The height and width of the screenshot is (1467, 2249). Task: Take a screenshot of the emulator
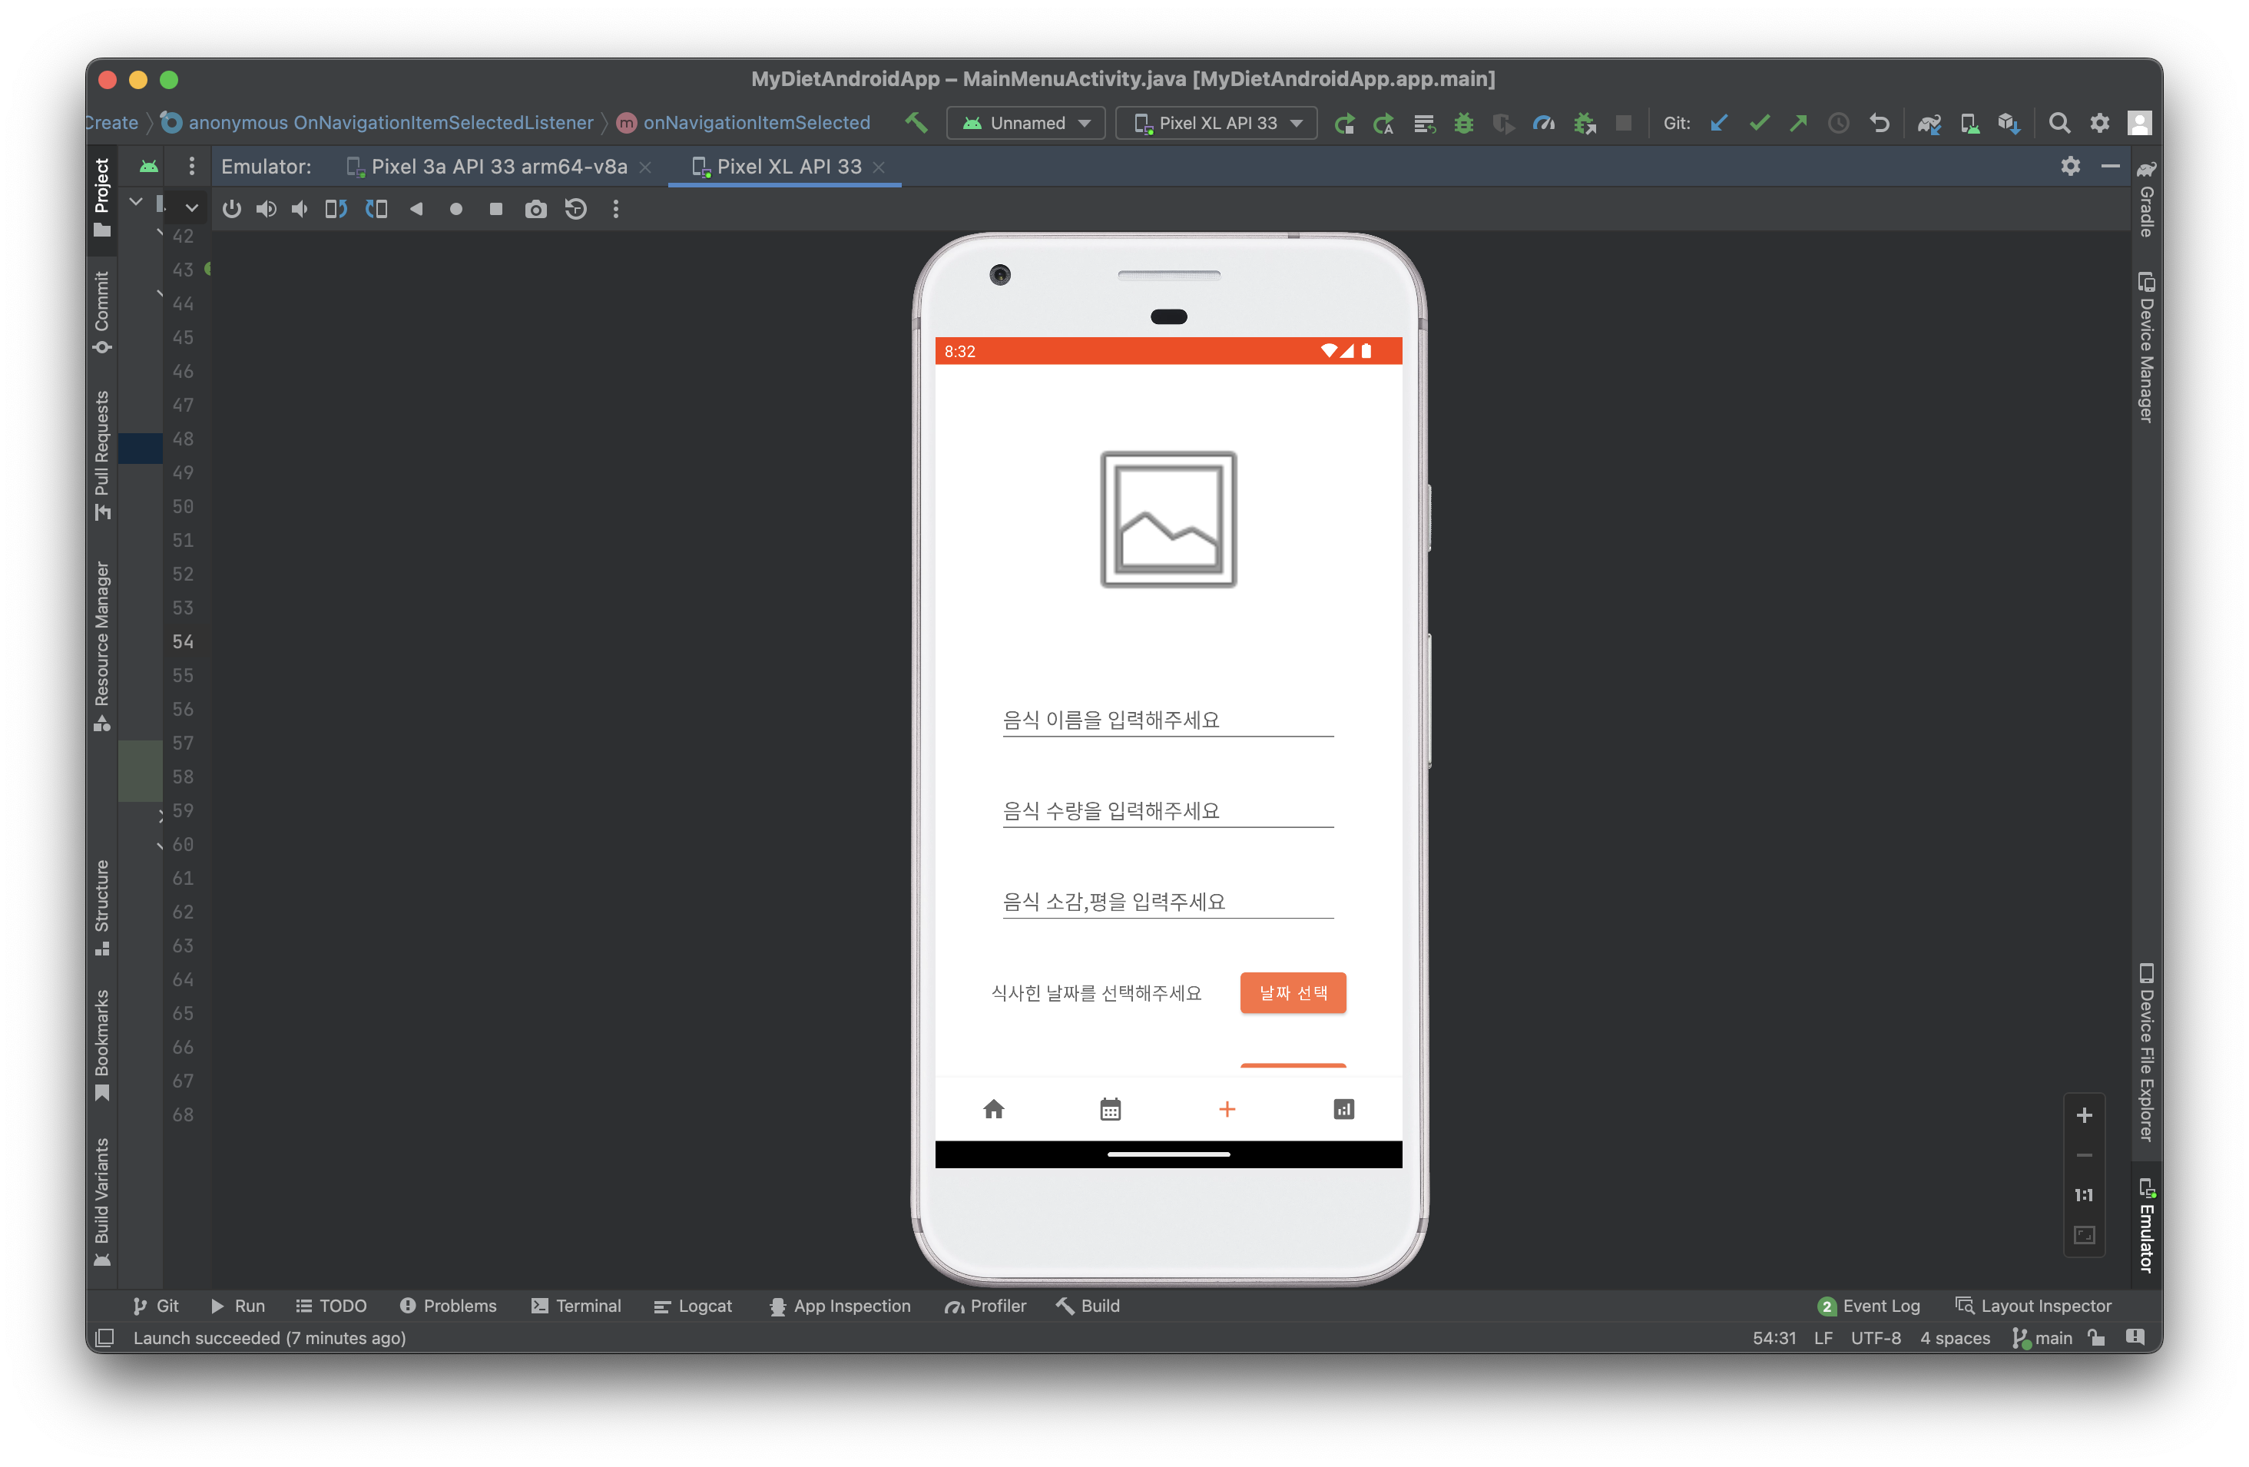point(536,209)
